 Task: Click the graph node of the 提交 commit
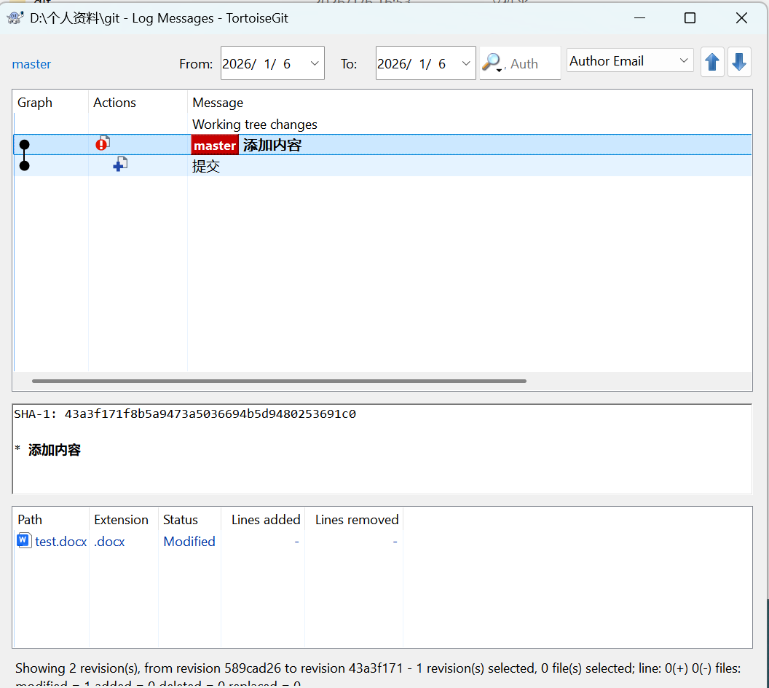click(x=24, y=166)
